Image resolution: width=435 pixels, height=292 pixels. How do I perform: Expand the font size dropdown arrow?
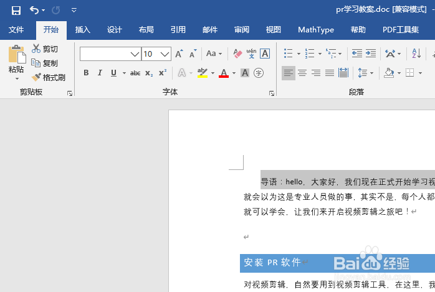(165, 54)
